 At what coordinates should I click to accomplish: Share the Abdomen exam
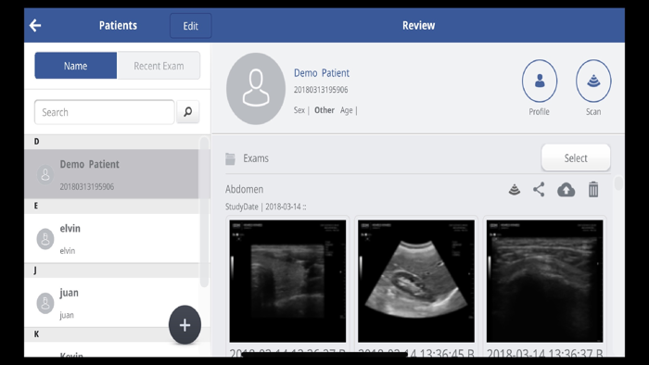539,190
